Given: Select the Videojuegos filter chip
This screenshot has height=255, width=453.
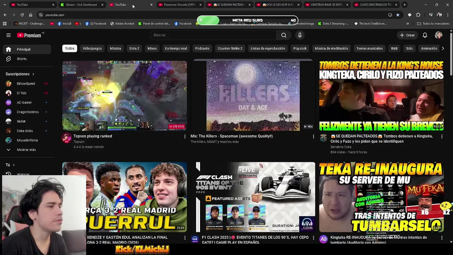Looking at the screenshot, I should pos(92,49).
